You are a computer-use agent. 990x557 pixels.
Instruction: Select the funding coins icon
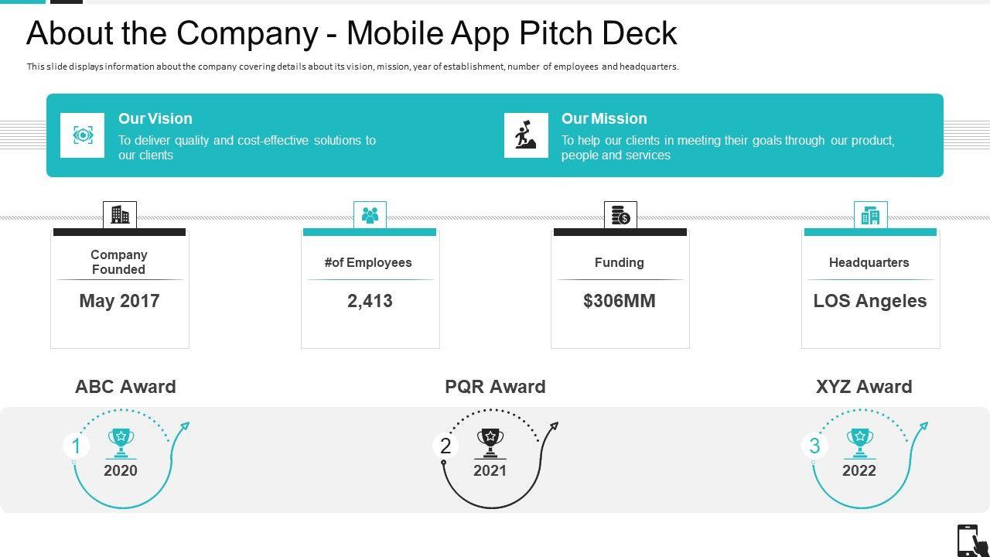pos(620,215)
